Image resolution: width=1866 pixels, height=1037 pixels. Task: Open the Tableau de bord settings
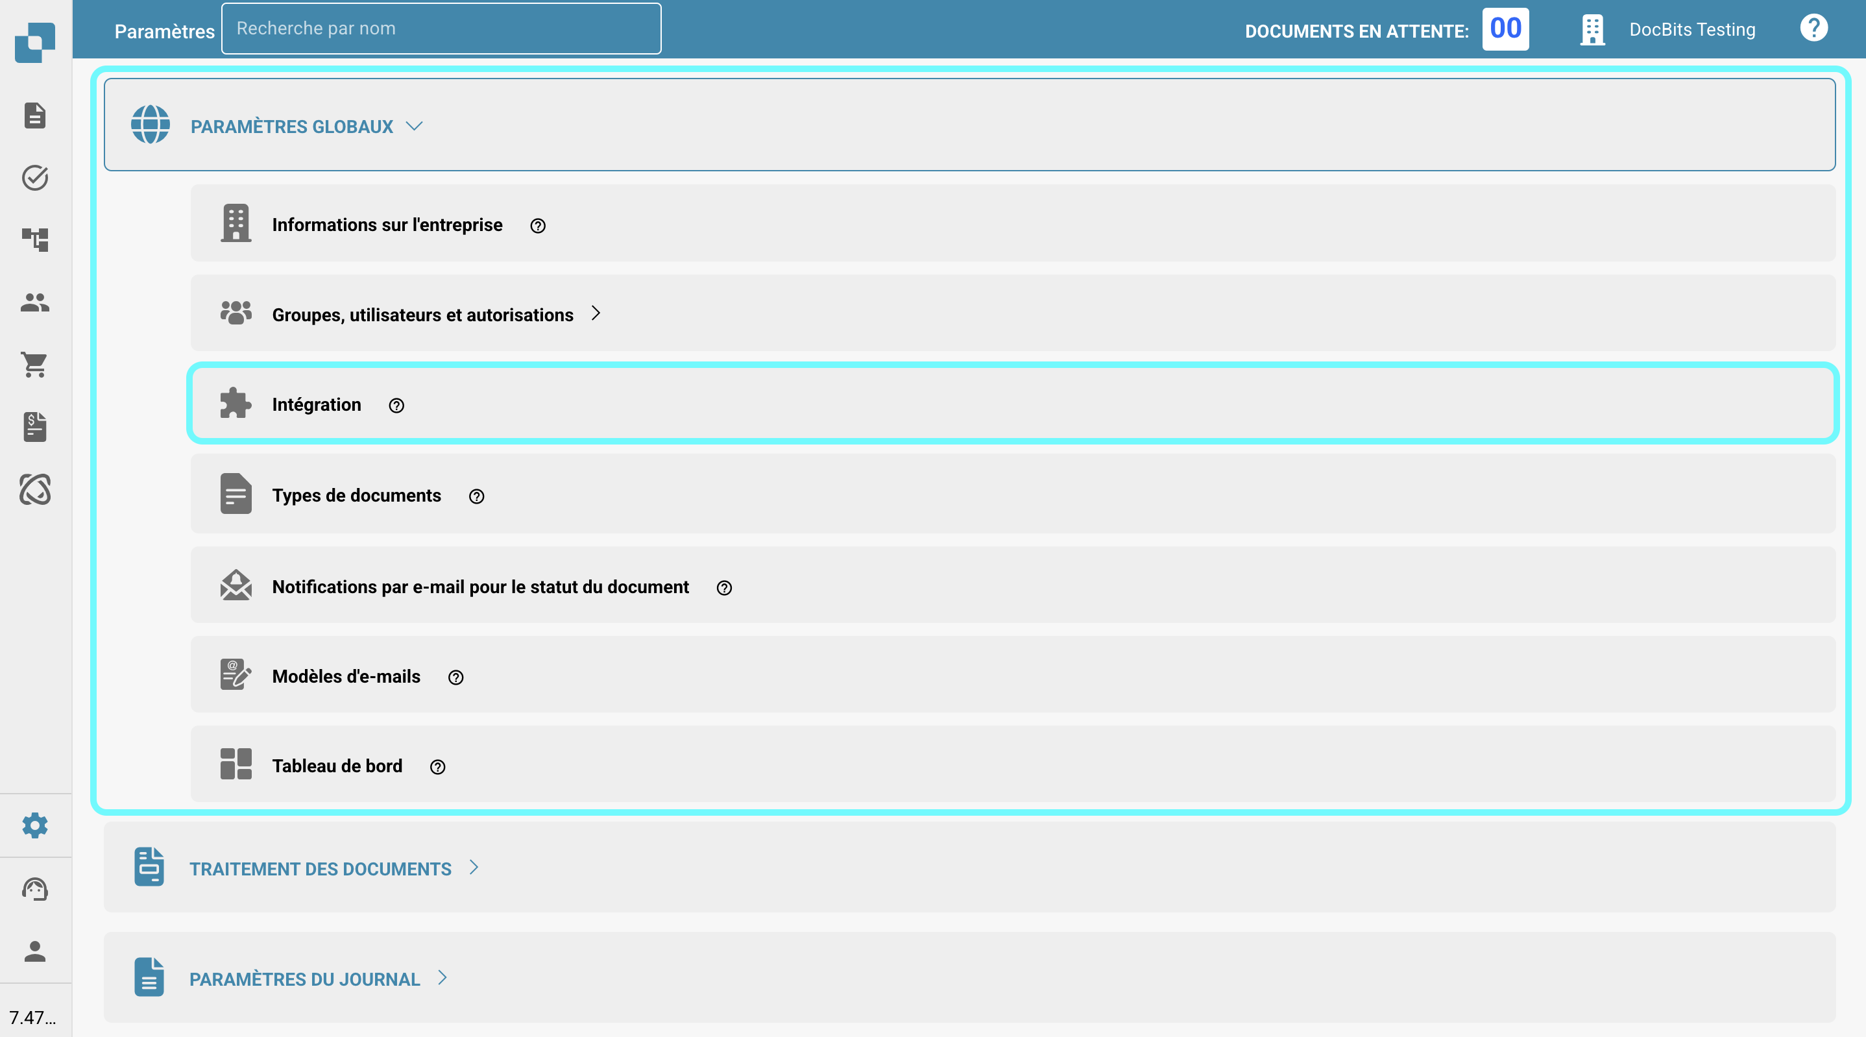click(337, 766)
